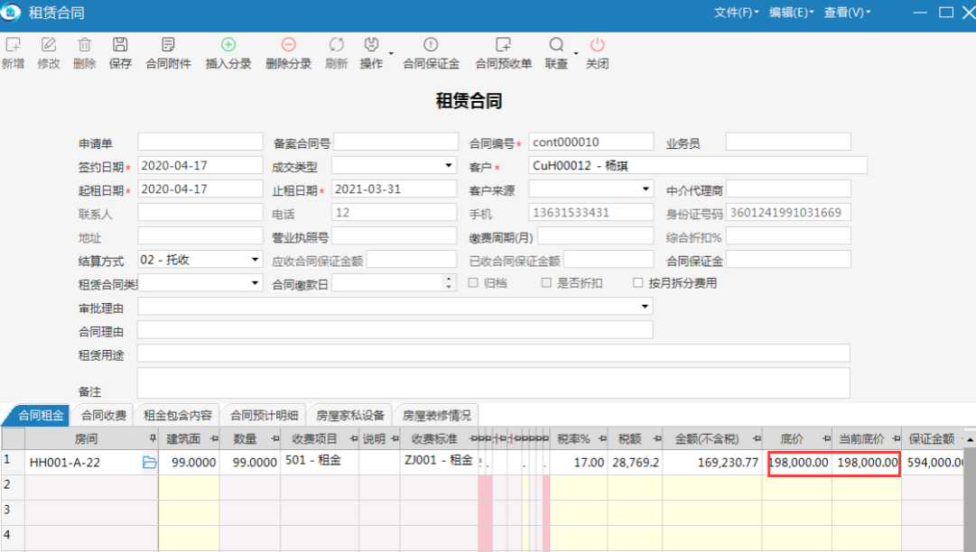Toggle the 是否折扣 checkbox

coord(546,283)
